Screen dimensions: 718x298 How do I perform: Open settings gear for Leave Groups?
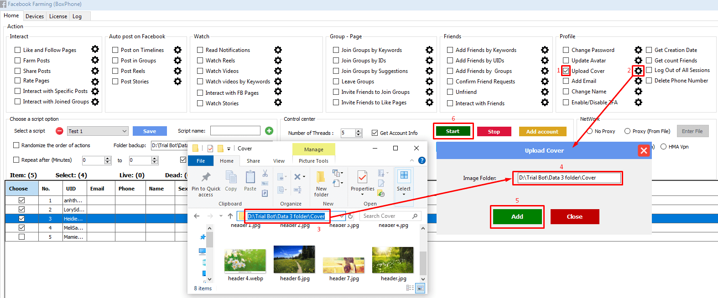point(429,81)
